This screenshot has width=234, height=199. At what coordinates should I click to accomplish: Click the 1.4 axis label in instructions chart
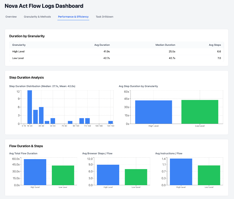click(164, 159)
